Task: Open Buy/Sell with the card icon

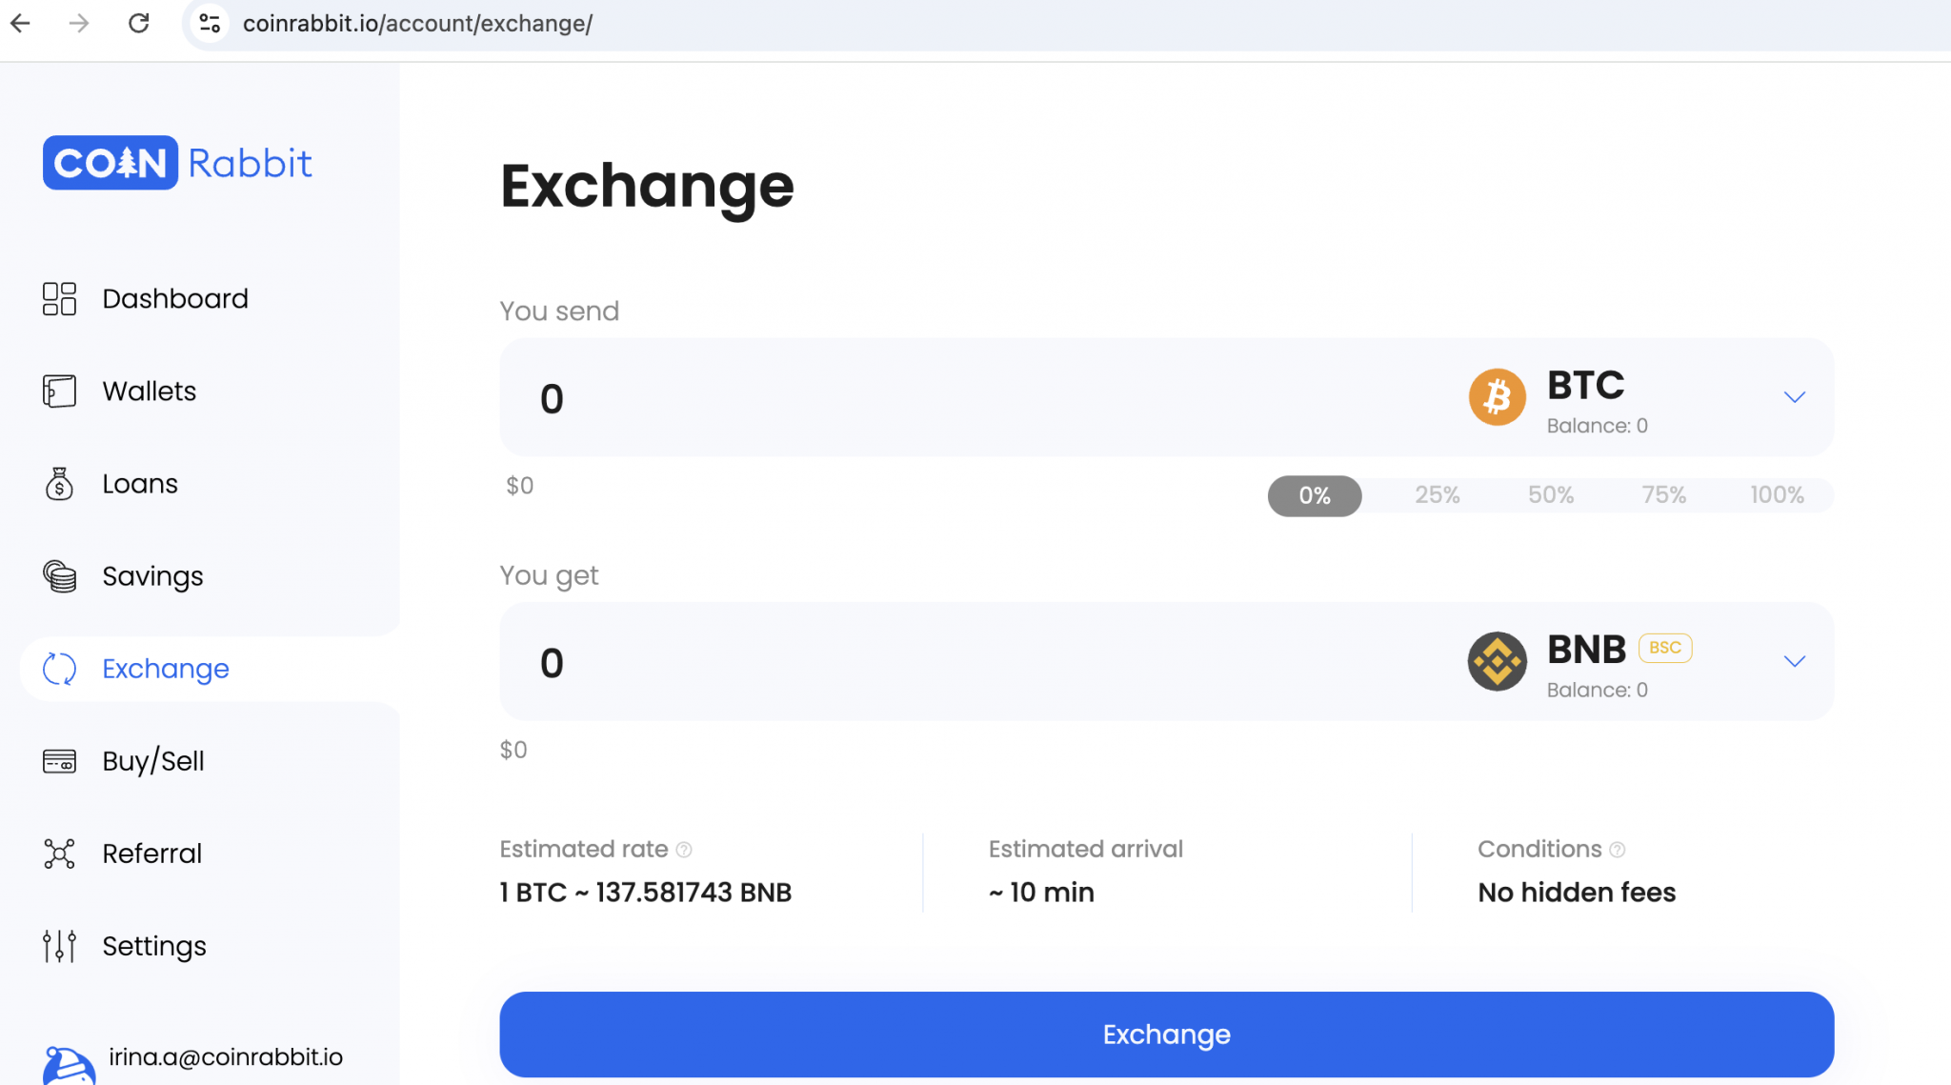Action: pyautogui.click(x=59, y=761)
